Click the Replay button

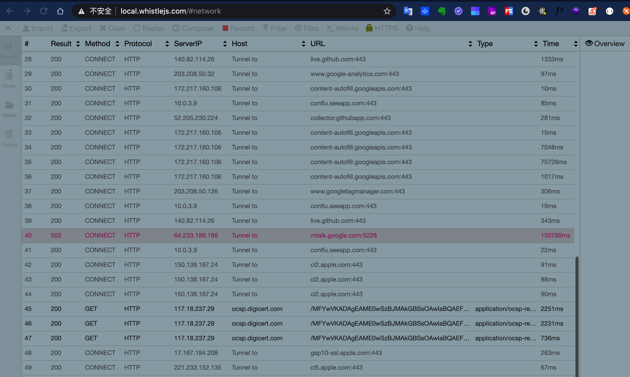tap(149, 28)
